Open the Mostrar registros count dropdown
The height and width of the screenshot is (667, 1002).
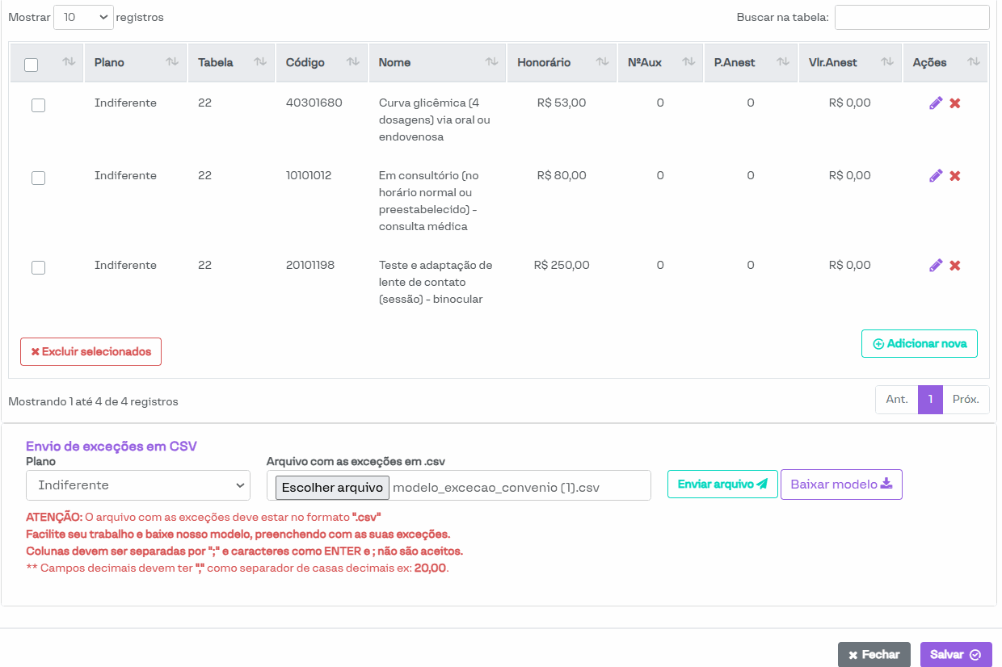83,17
